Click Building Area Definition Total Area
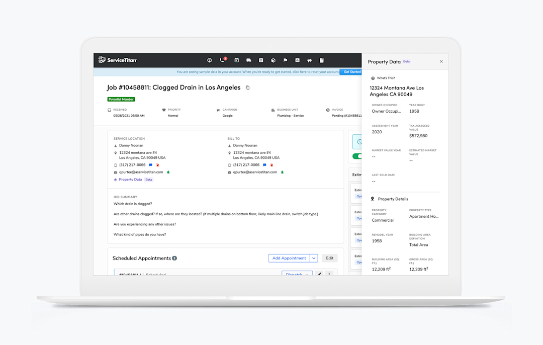Screen dimensions: 543x345 point(419,245)
